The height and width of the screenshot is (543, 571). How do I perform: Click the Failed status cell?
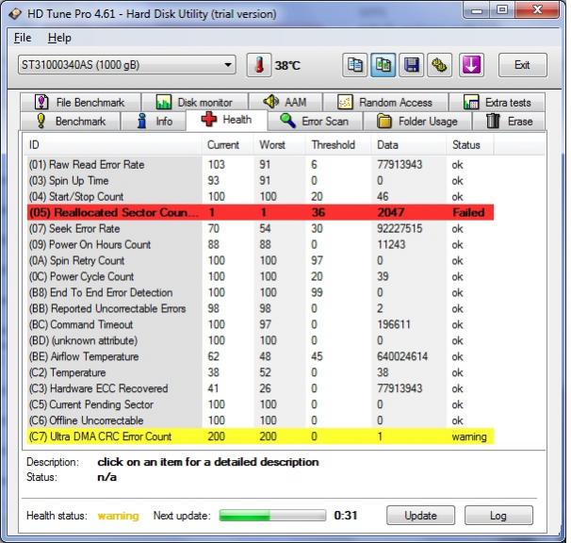pos(468,212)
